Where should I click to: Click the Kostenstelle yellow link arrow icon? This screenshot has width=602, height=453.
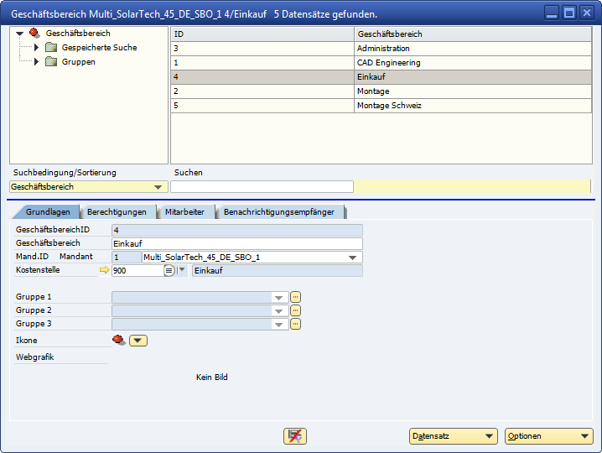click(x=105, y=270)
